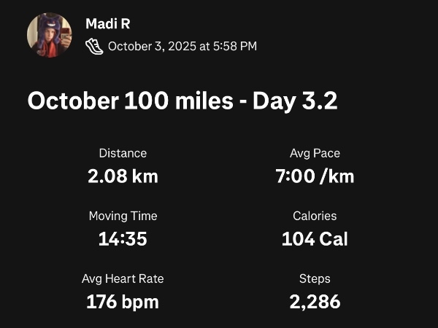Click the Avg Heart Rate label
This screenshot has height=328, width=438.
[x=123, y=278]
